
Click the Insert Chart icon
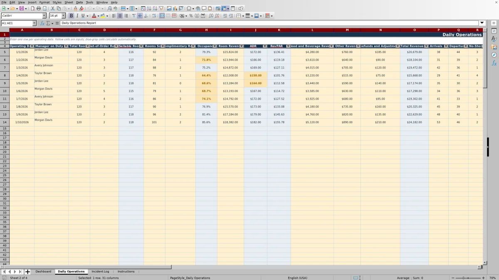click(175, 8)
